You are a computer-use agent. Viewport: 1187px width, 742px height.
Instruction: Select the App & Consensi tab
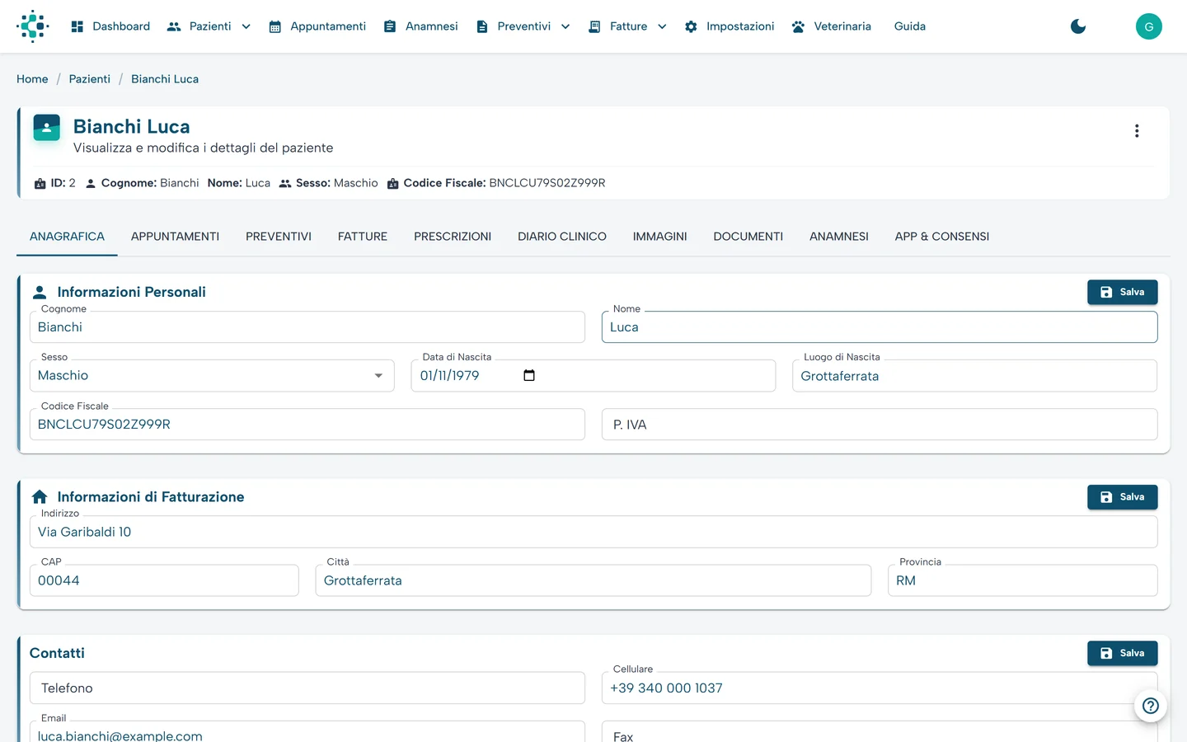[x=942, y=237]
